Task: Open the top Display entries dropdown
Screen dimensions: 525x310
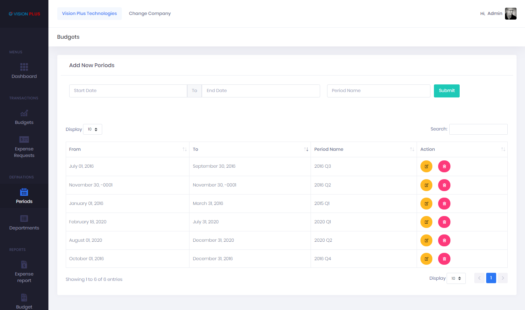Action: (x=93, y=129)
